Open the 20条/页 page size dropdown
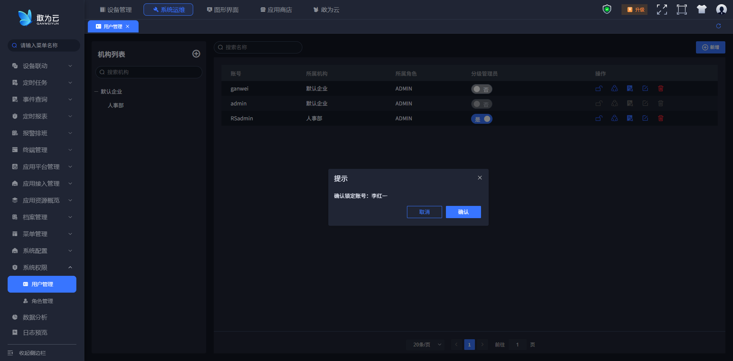 426,345
